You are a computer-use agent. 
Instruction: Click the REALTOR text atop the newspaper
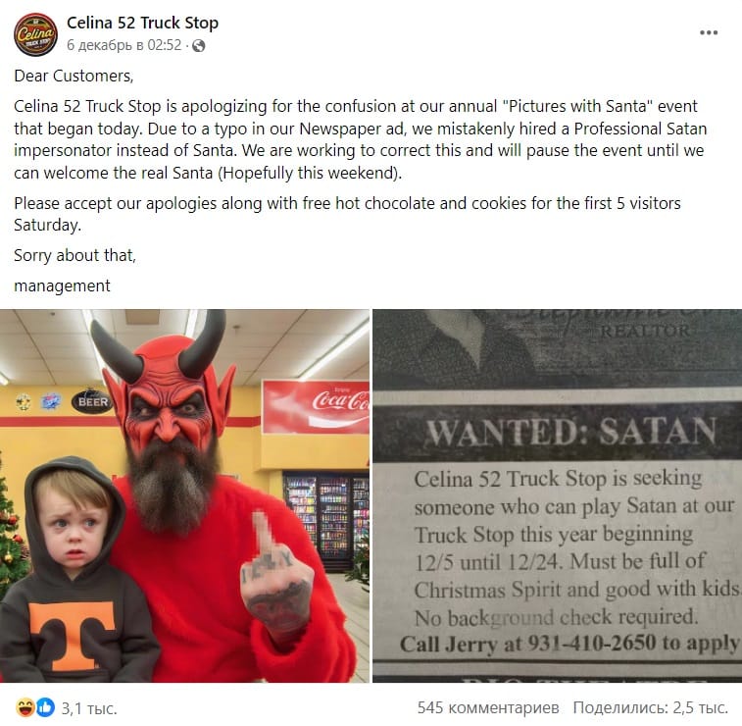645,331
